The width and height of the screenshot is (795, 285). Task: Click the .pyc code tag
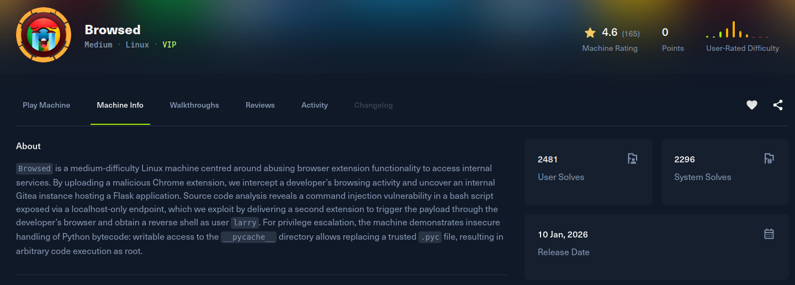pos(430,237)
